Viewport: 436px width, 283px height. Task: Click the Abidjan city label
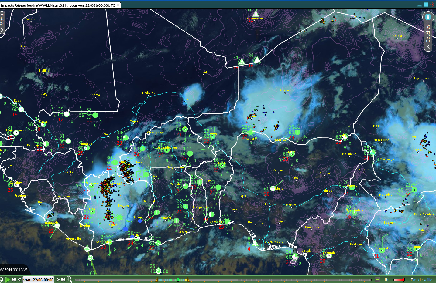[136, 235]
